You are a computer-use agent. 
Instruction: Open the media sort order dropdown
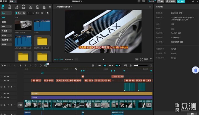coord(43,13)
